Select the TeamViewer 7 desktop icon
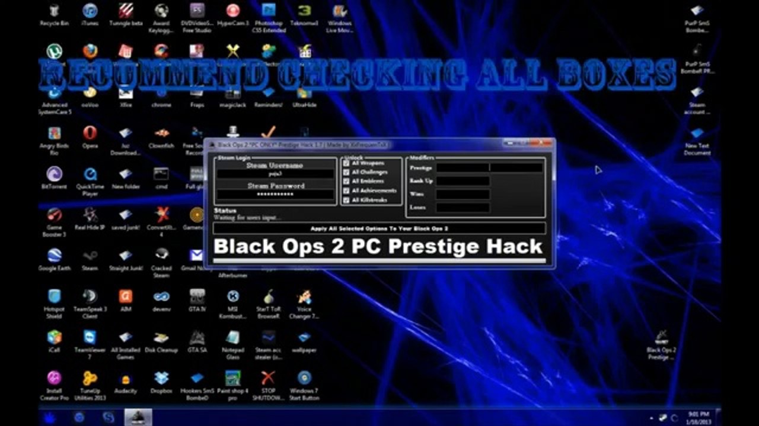This screenshot has height=426, width=759. click(x=90, y=344)
